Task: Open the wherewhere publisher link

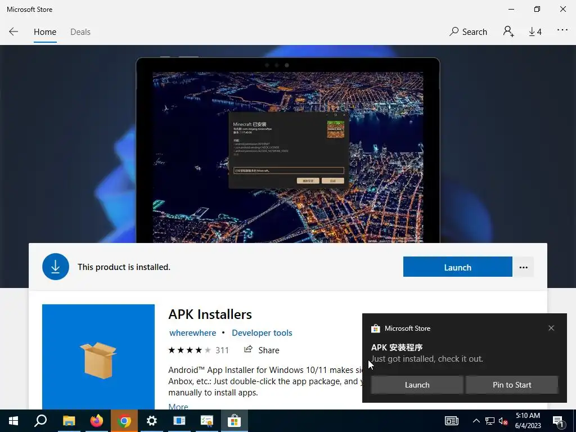Action: click(x=192, y=333)
